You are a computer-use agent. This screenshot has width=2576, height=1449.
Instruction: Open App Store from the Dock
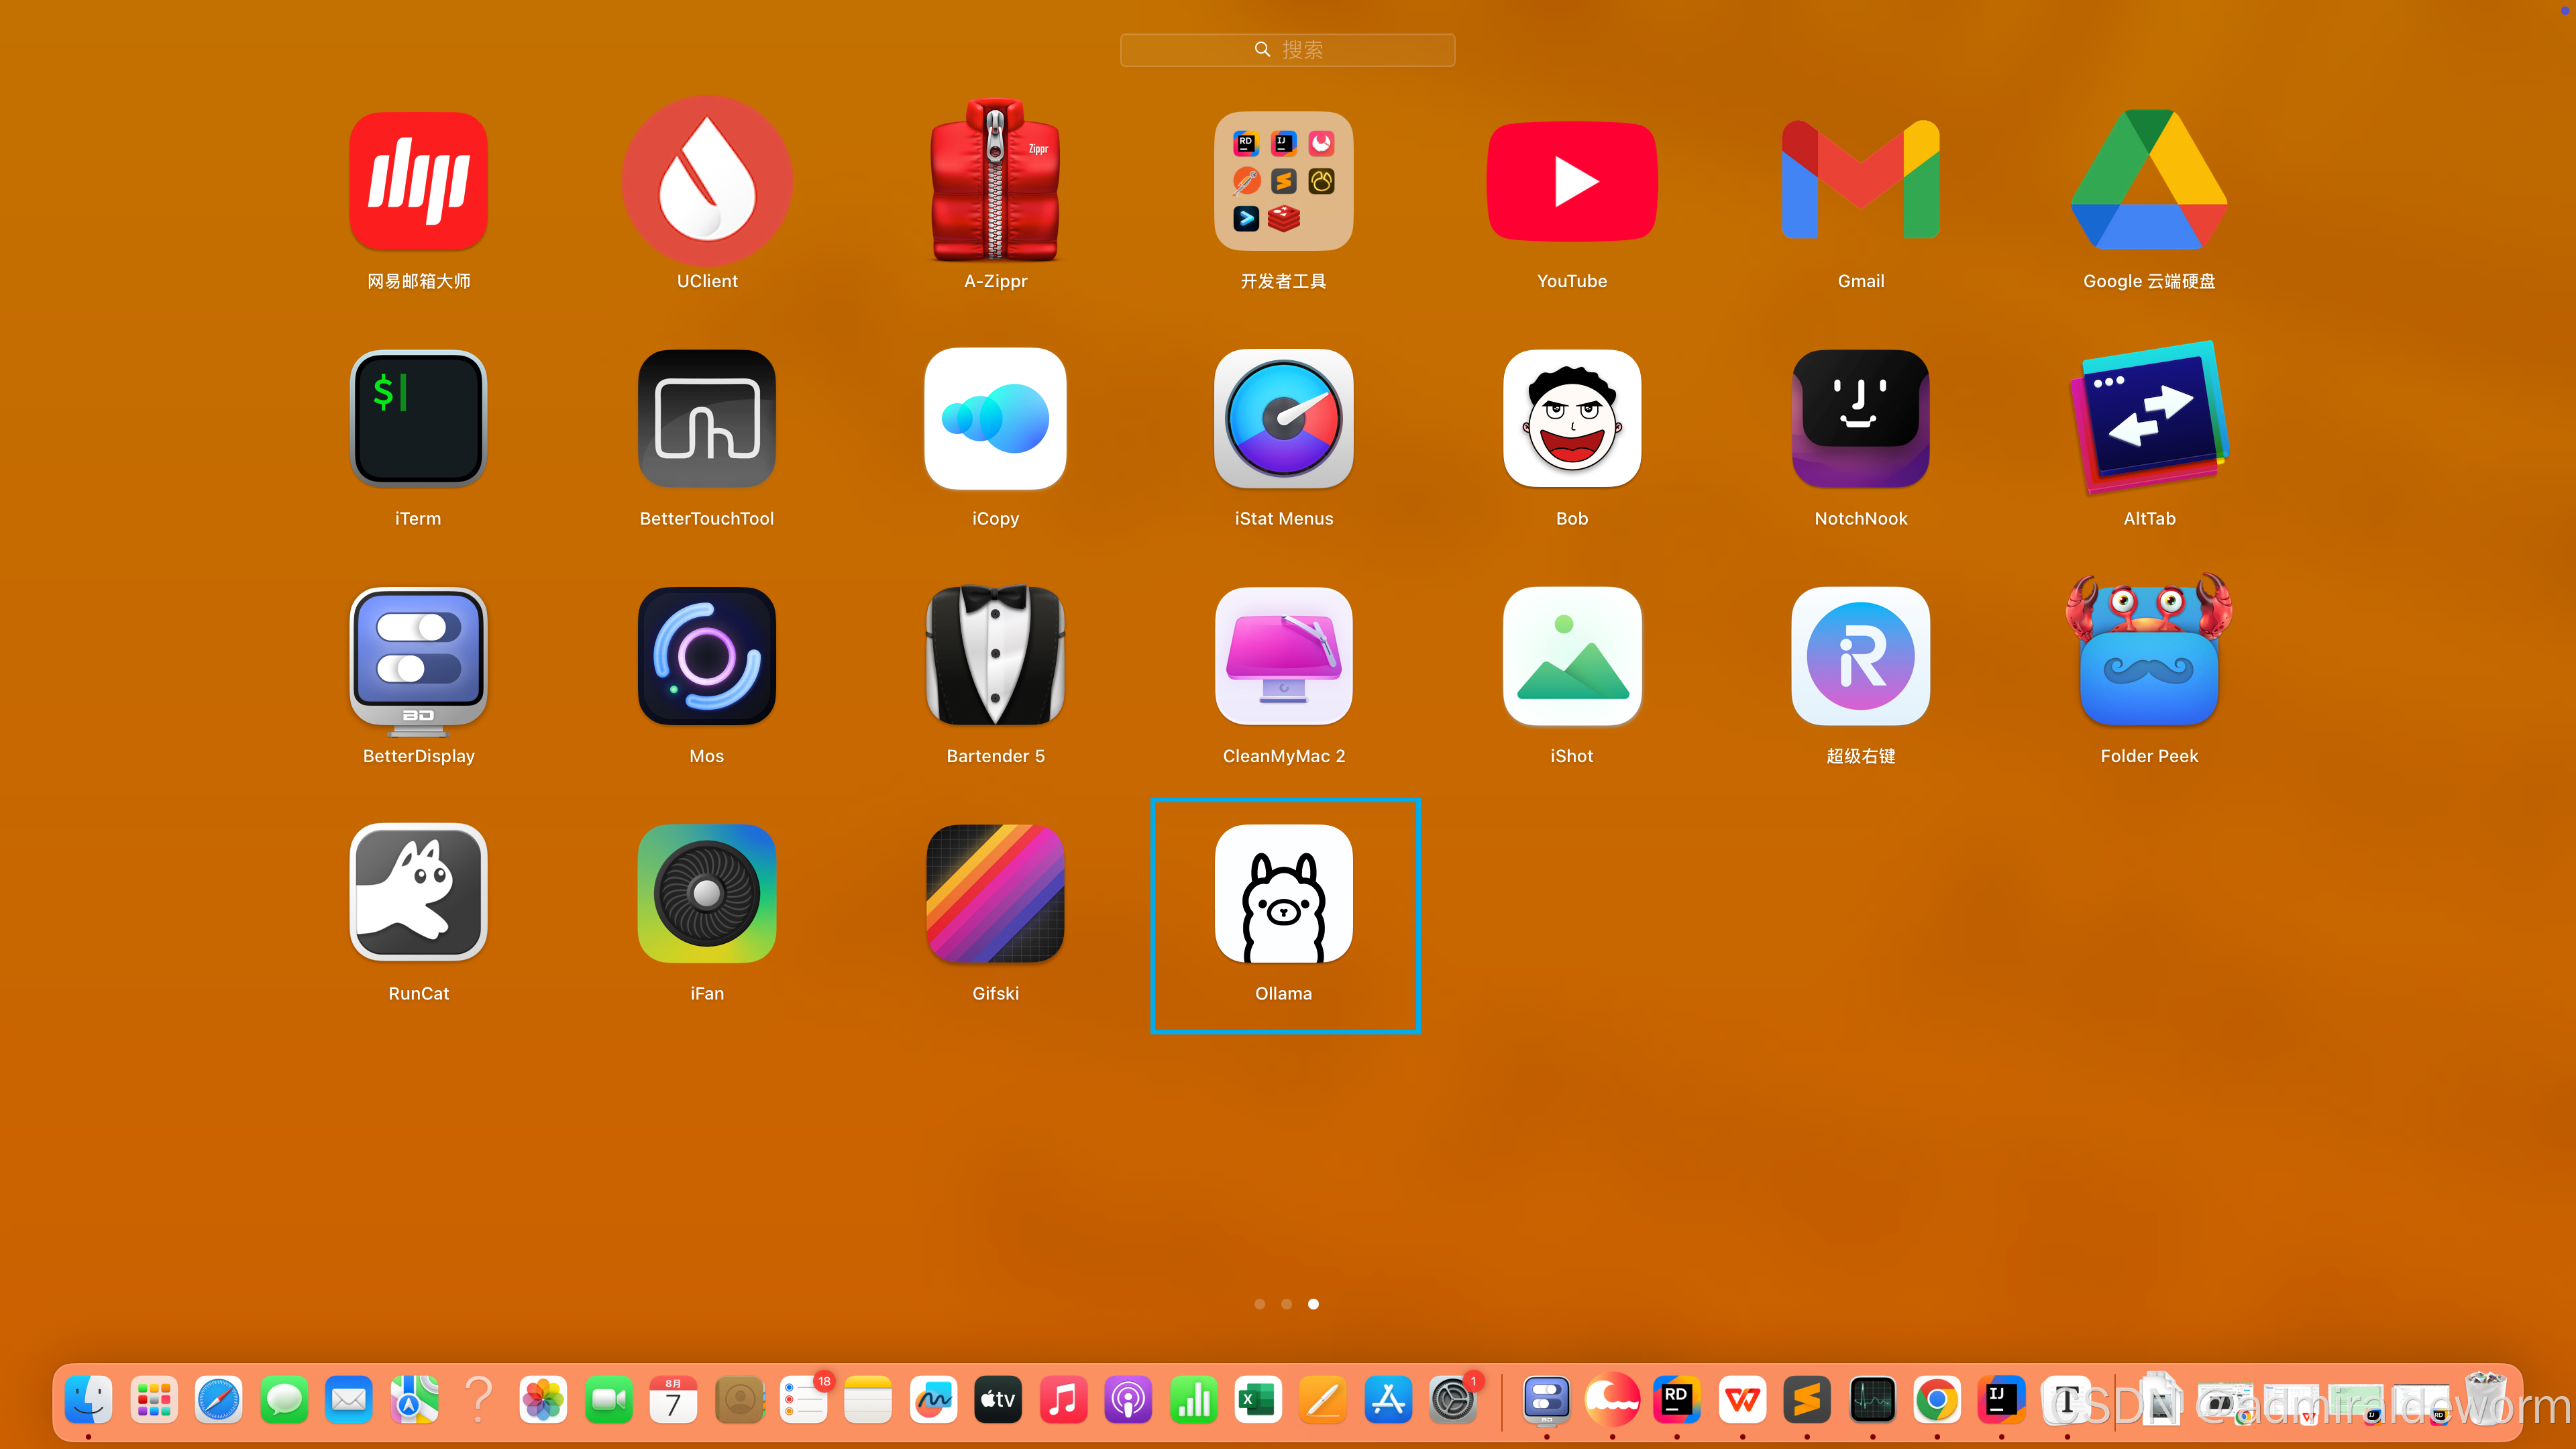pos(1388,1400)
